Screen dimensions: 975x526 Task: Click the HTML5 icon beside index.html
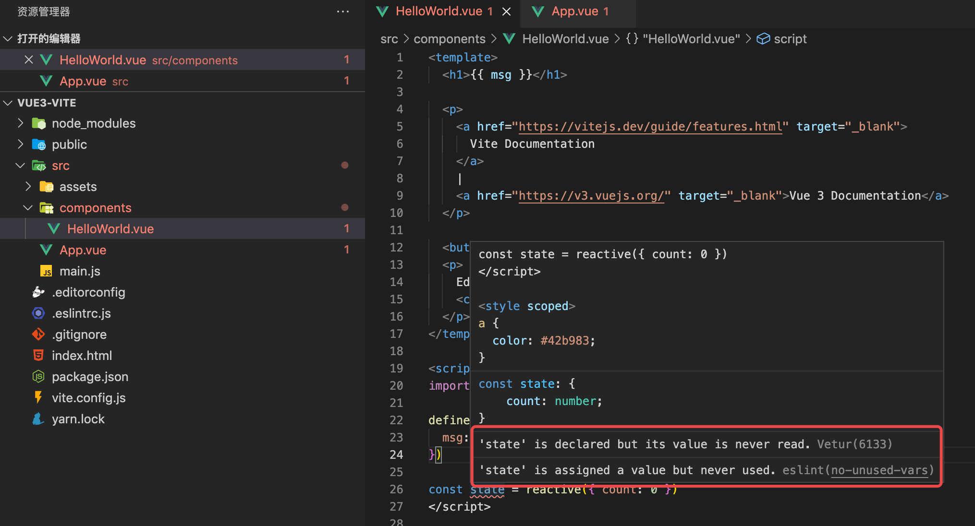(x=38, y=356)
